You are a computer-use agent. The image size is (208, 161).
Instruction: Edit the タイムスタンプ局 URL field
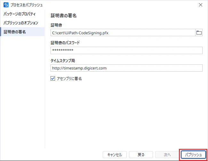tap(126, 68)
